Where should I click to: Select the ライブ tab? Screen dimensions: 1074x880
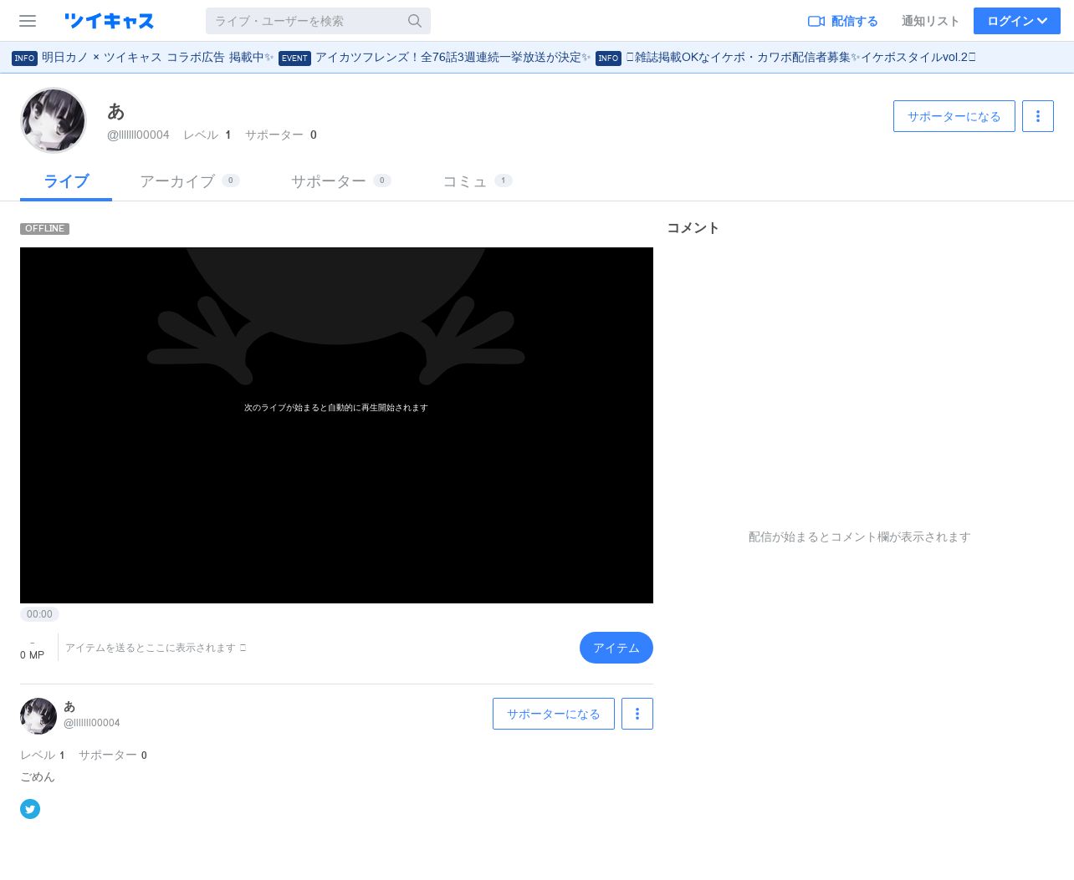coord(66,181)
